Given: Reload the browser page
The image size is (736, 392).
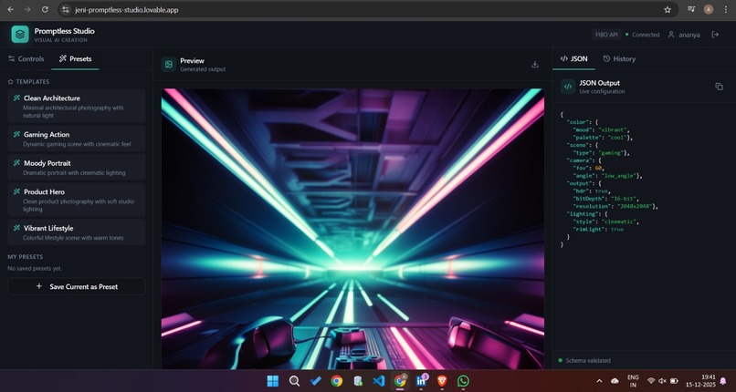Looking at the screenshot, I should pos(45,9).
